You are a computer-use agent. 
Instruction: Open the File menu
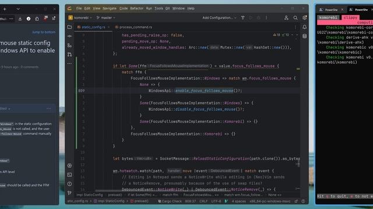click(x=79, y=8)
